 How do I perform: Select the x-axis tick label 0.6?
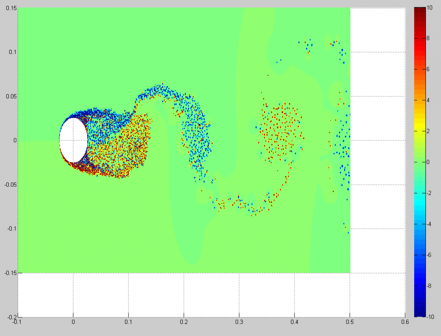coord(405,322)
